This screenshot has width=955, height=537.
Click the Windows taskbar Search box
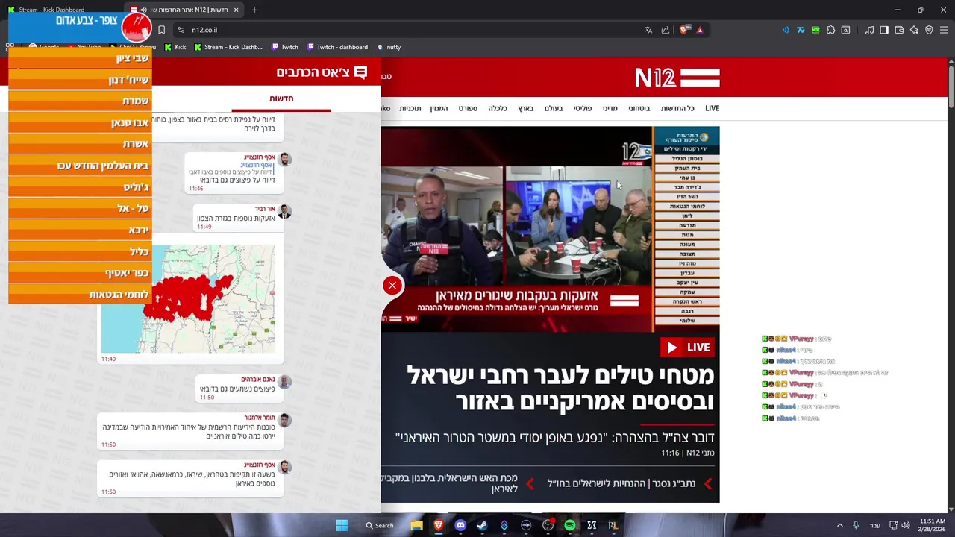pyautogui.click(x=380, y=525)
